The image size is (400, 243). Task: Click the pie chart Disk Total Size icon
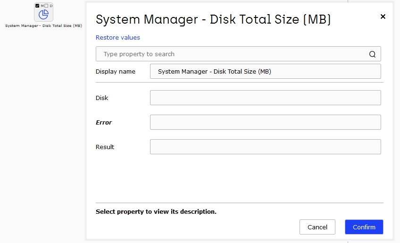coord(43,14)
